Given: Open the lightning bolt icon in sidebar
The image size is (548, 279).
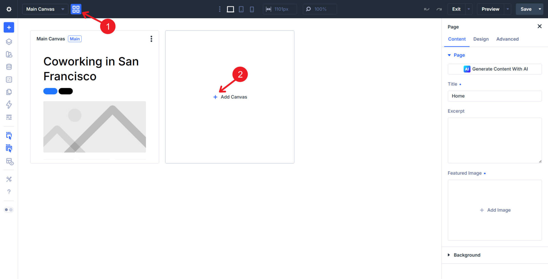Looking at the screenshot, I should pos(9,105).
